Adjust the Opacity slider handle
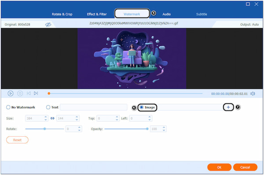Viewport: 264px width, 175px height. tap(147, 129)
